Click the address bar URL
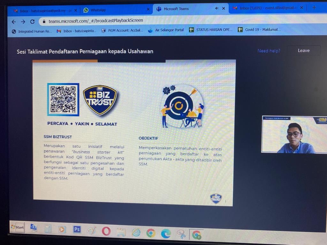Image resolution: width=327 pixels, height=245 pixels. click(96, 21)
